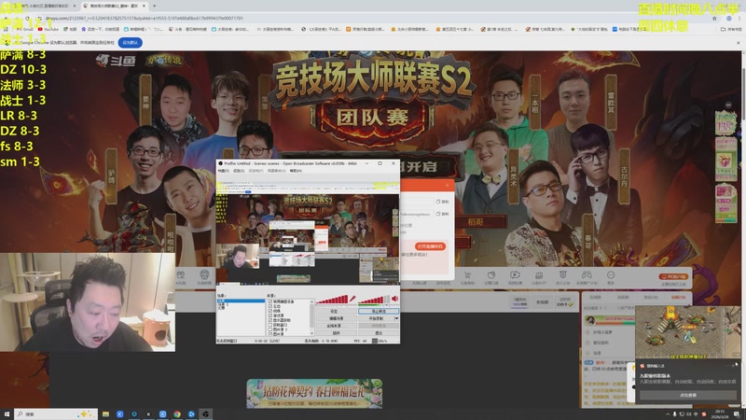Toggle the 显示器获取 source checkbox in OBS

(x=270, y=320)
